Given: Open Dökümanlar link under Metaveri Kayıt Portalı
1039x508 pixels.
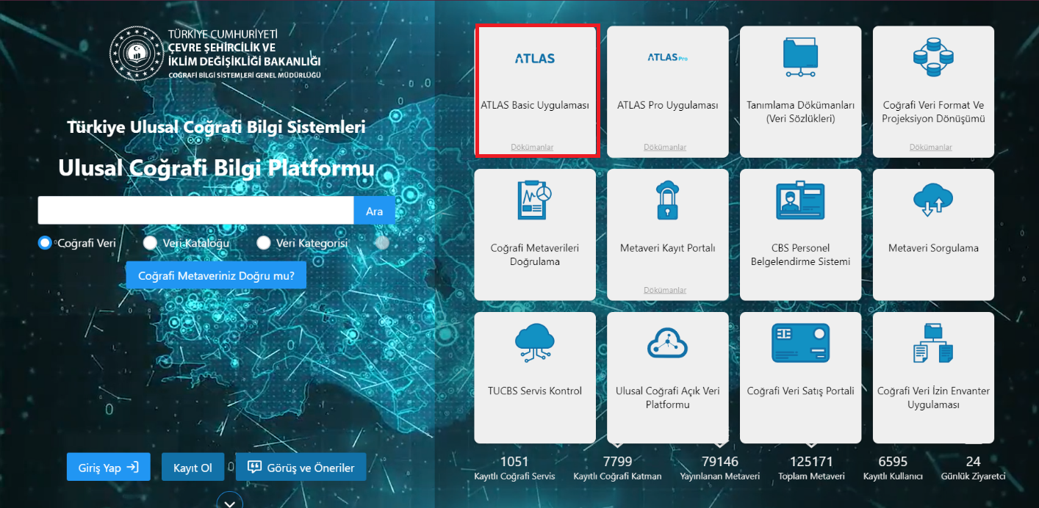Looking at the screenshot, I should point(665,290).
